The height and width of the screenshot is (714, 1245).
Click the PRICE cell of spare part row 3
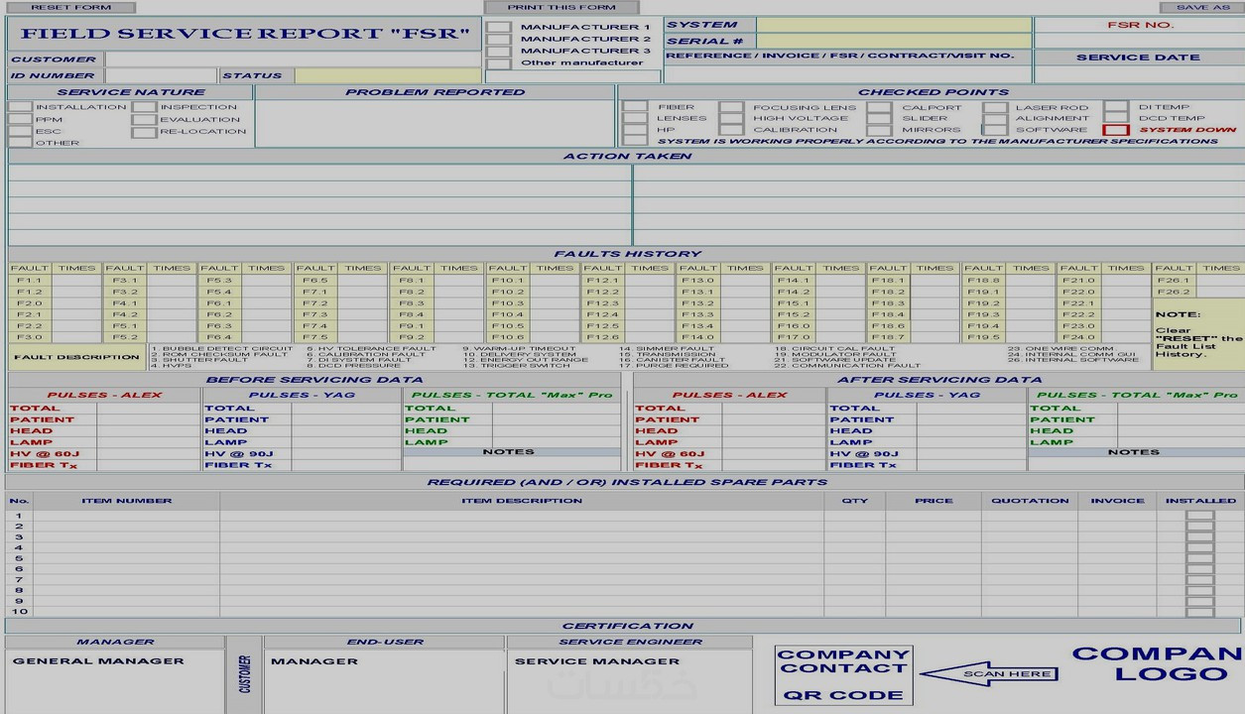coord(934,537)
